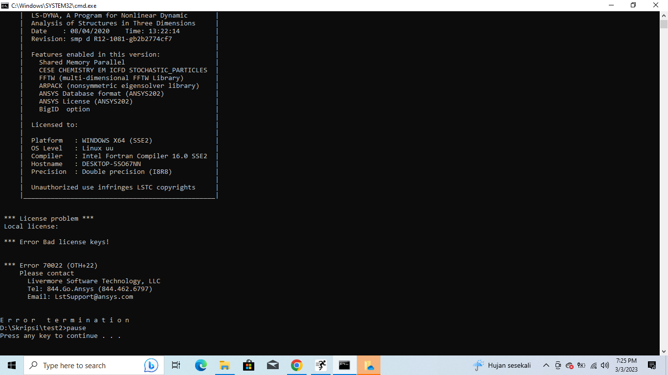Click the phone number 844.462.6797 line
Screen dimensions: 668x375
point(90,289)
